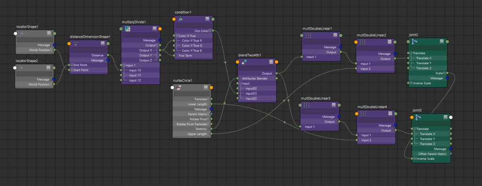Collapse Input 1 on multiplyDivide1
This screenshot has width=482, height=186.
click(123, 65)
